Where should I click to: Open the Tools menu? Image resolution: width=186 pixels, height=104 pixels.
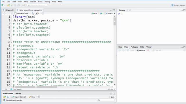(54, 2)
